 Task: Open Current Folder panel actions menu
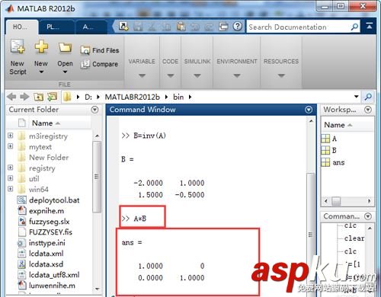94,110
